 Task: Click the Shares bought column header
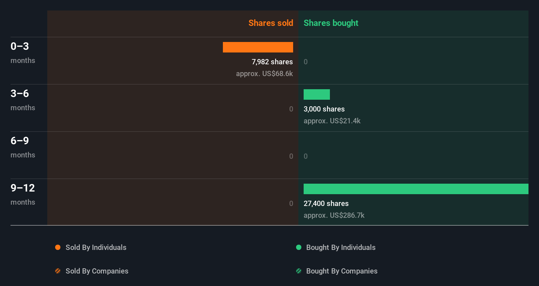(331, 23)
